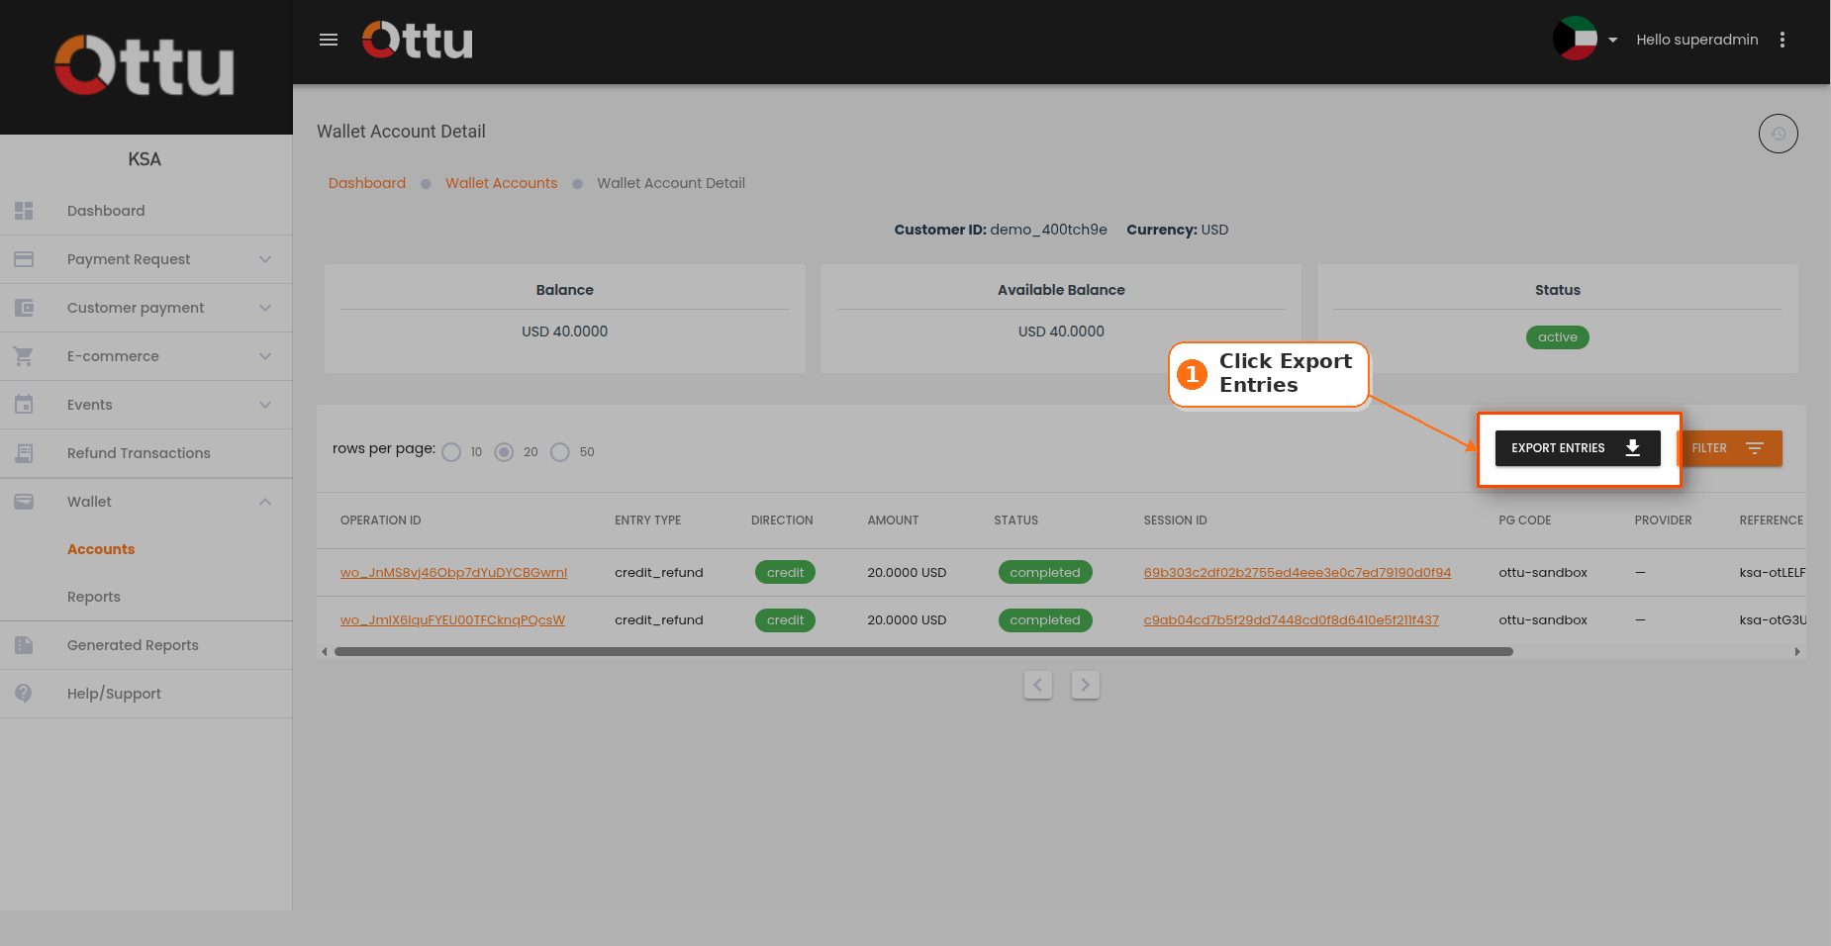Open Generated Reports menu item
Viewport: 1831px width, 946px height.
145,645
